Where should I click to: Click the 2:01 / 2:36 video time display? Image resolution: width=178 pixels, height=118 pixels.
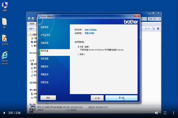(15, 113)
